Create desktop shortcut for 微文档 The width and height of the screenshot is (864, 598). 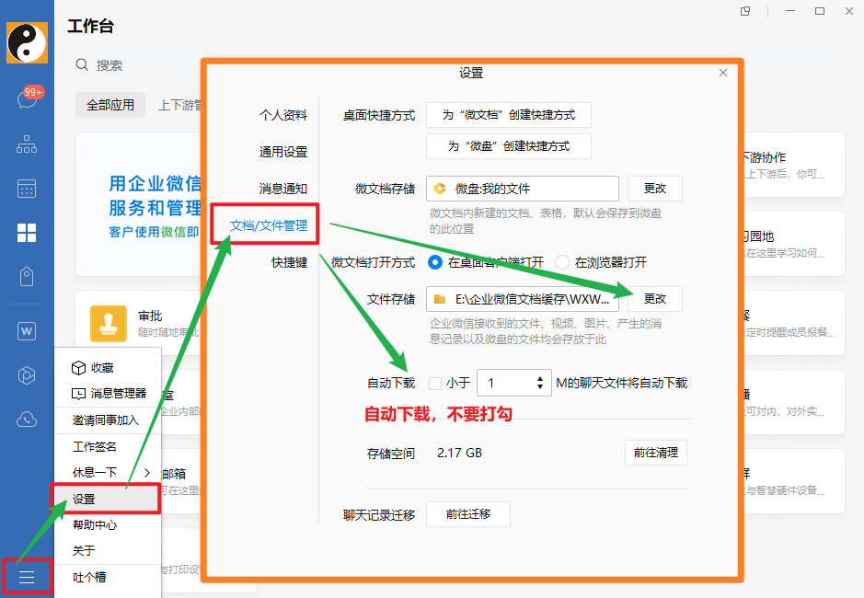509,115
